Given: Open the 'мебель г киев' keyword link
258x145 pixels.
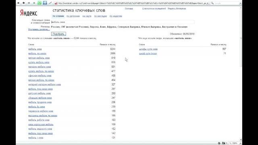Looking at the screenshot, I should tap(36, 138).
